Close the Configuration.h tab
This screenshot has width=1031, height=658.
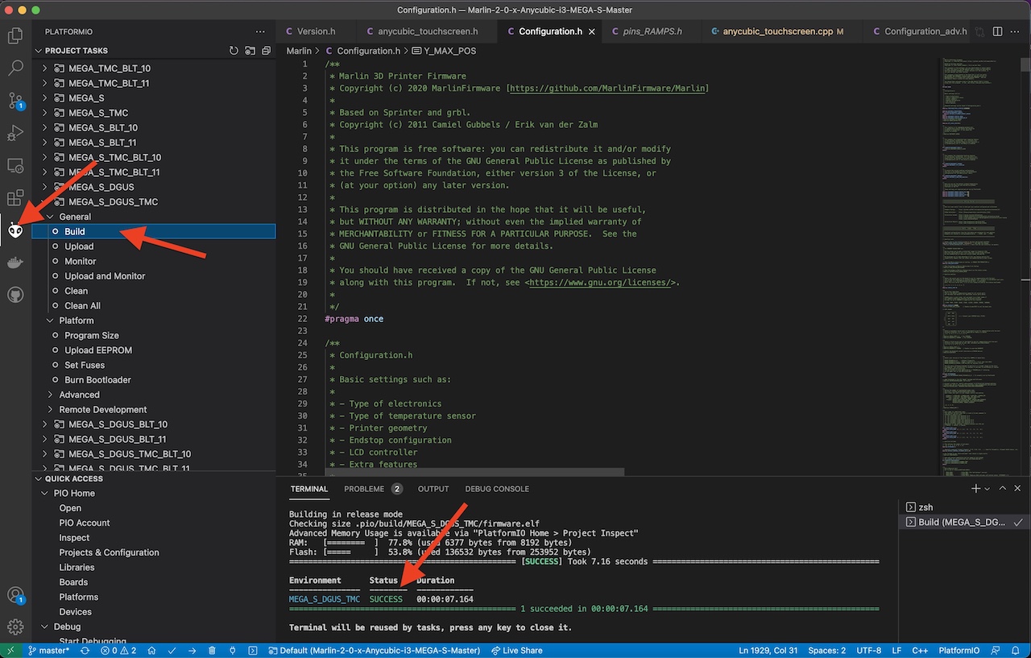pyautogui.click(x=592, y=31)
